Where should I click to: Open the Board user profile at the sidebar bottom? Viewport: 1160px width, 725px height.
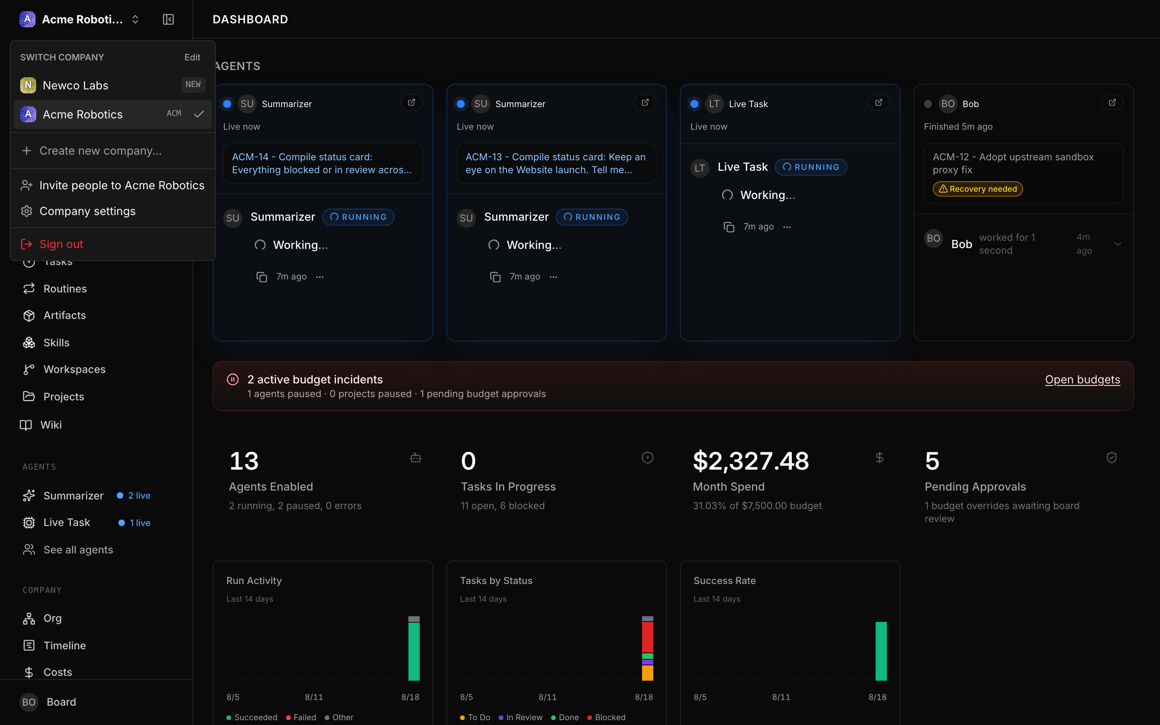click(96, 702)
